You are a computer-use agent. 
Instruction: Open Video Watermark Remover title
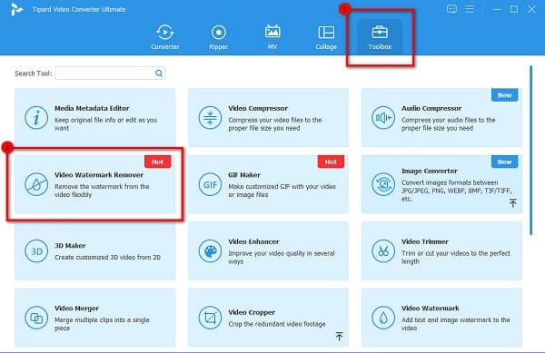tap(99, 175)
